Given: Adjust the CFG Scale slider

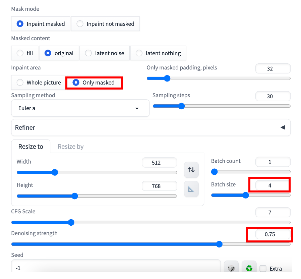Looking at the screenshot, I should coord(151,222).
